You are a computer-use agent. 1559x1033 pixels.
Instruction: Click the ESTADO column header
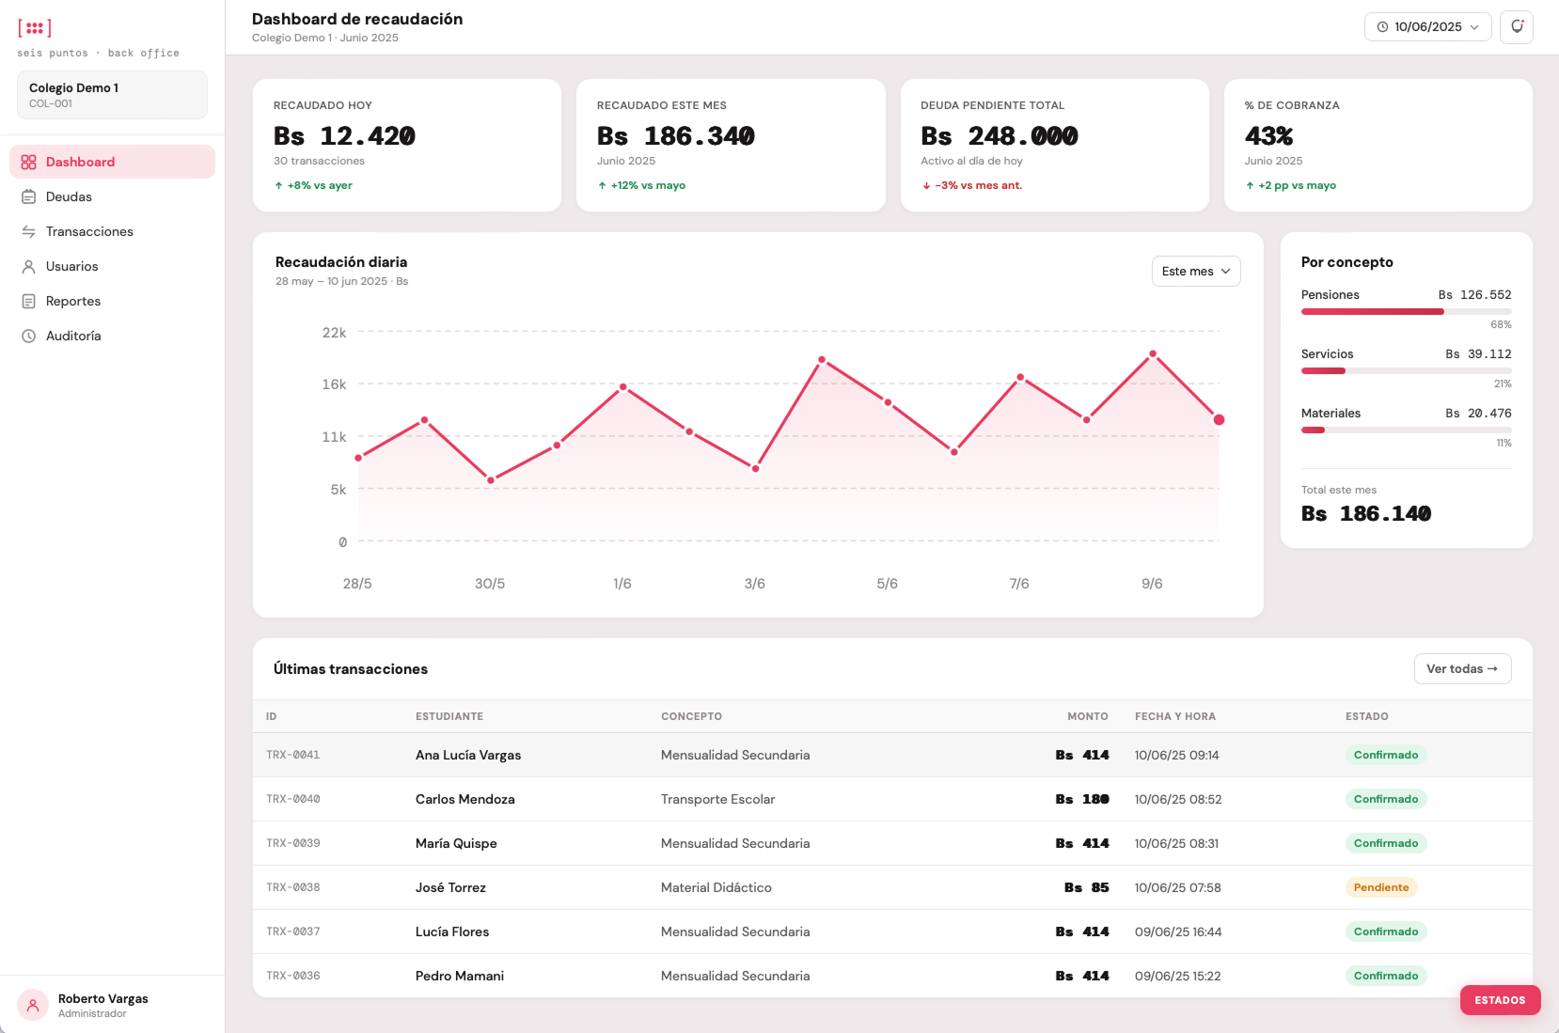click(1367, 716)
